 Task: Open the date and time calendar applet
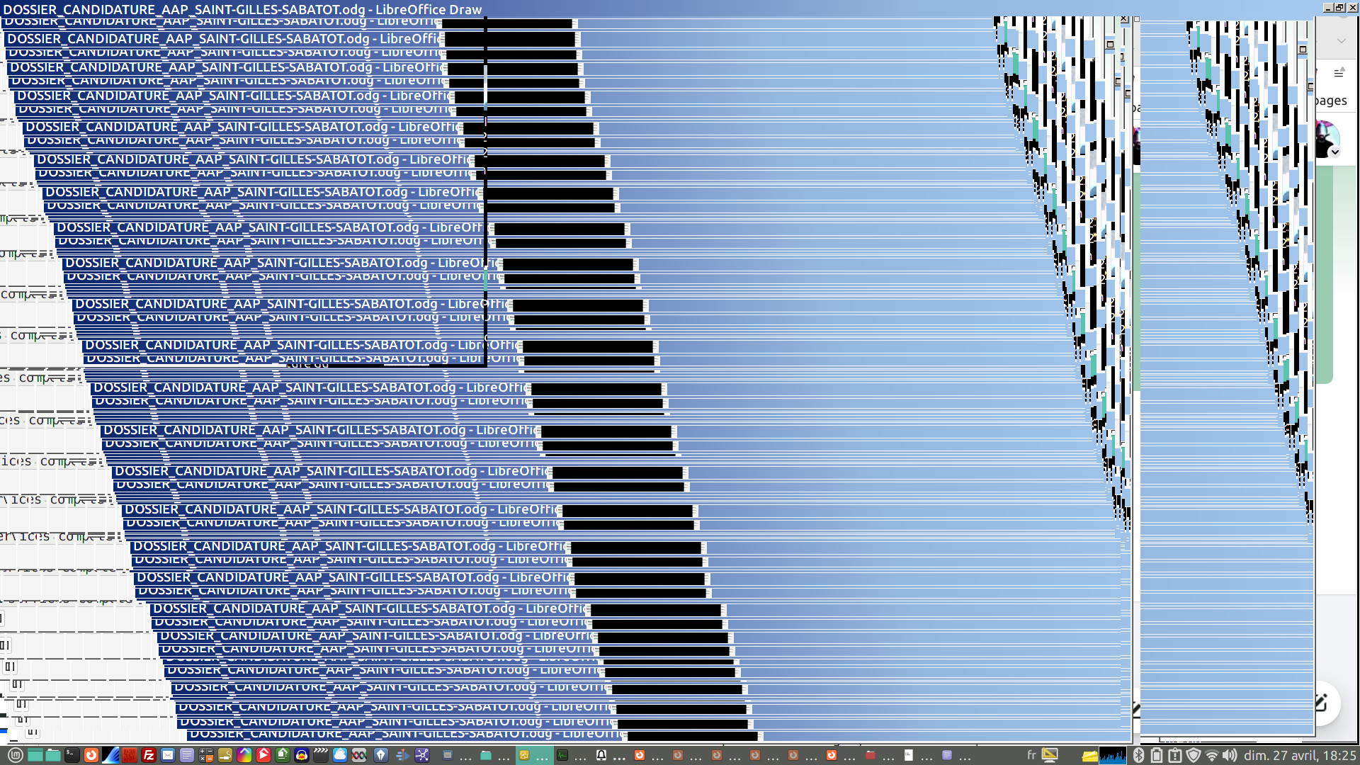click(1300, 755)
